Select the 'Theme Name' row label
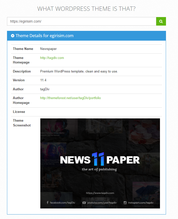Screen dimensions: 178x219 (x=23, y=49)
